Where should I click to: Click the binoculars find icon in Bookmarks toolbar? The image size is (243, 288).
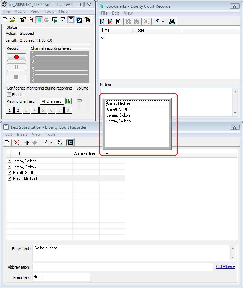(x=172, y=22)
